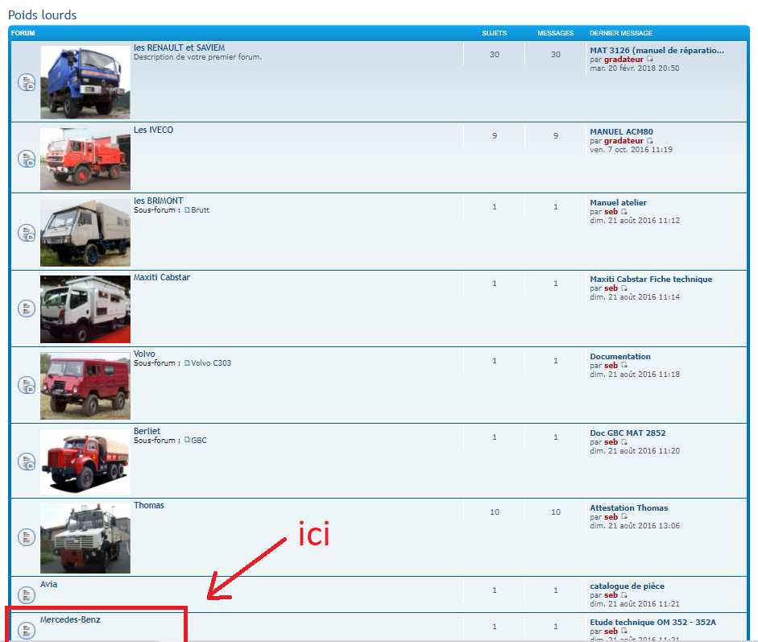Click forum status icon beside Les IVECO row
Screen dimensions: 758x642
click(x=27, y=159)
